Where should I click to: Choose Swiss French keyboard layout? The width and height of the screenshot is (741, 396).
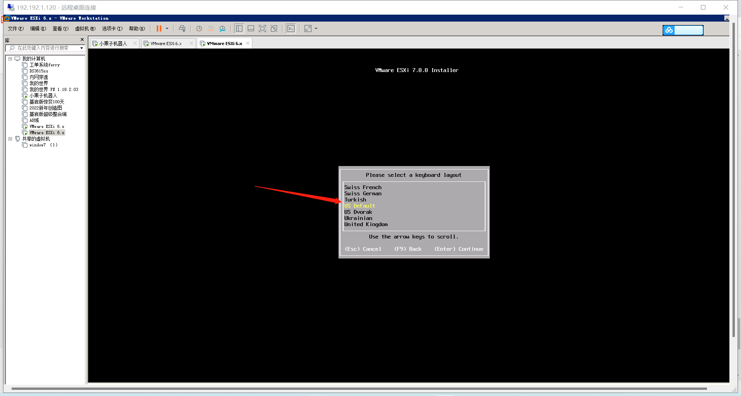click(363, 188)
